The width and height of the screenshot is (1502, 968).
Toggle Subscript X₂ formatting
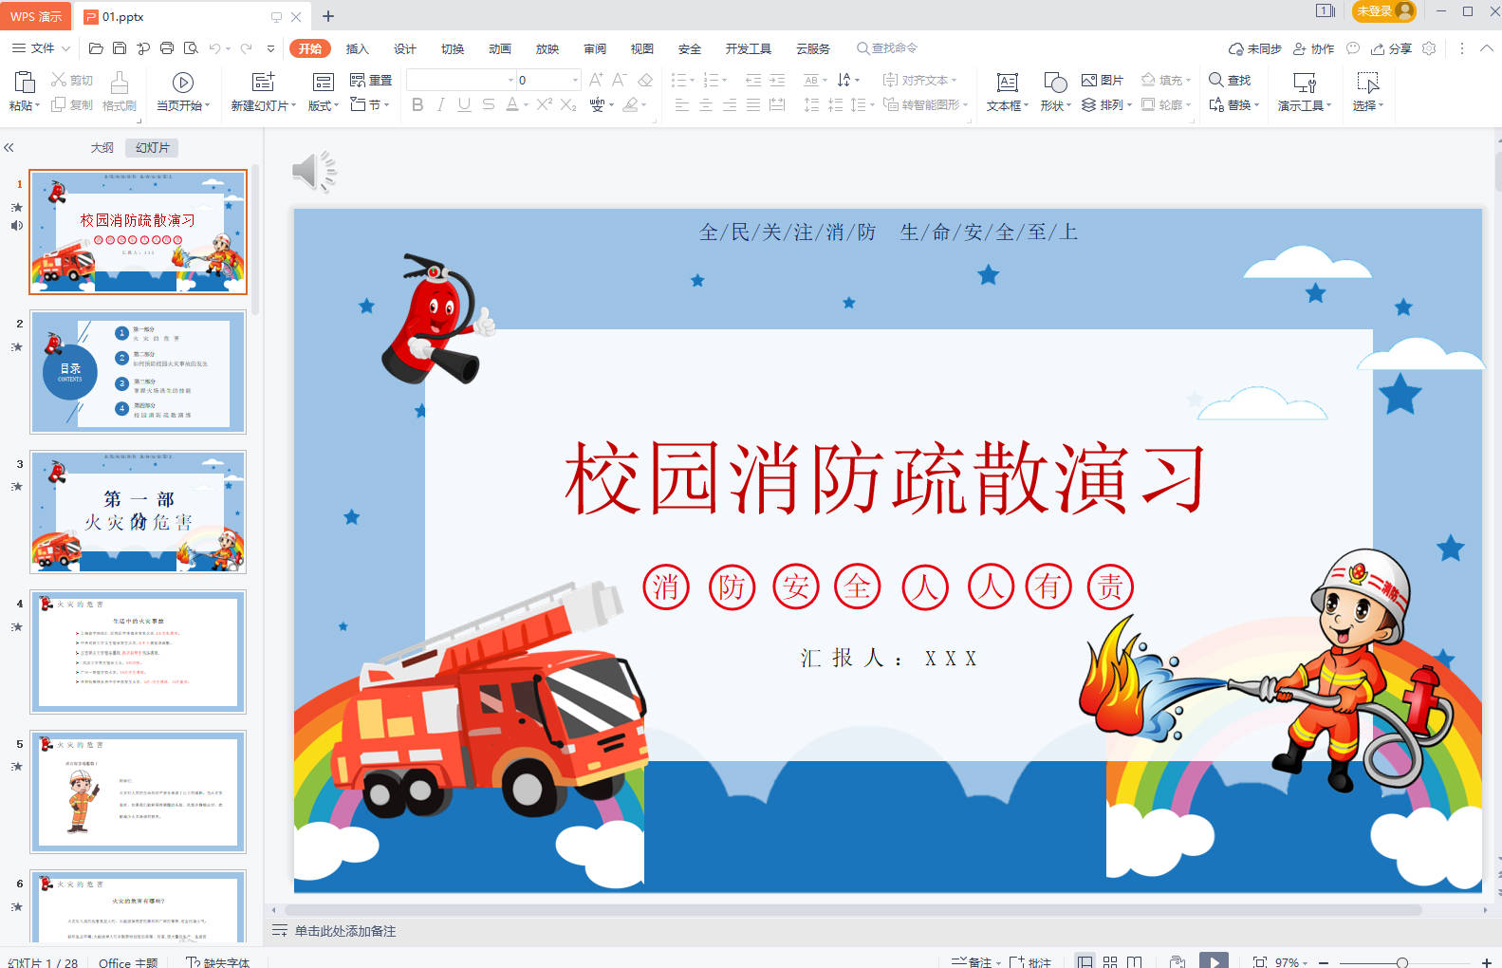pyautogui.click(x=567, y=105)
